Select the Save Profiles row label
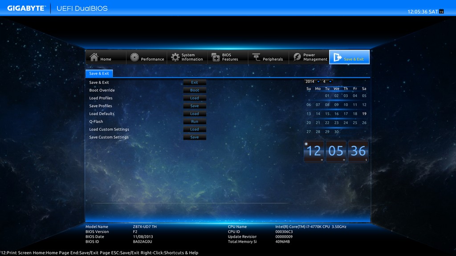 101,106
